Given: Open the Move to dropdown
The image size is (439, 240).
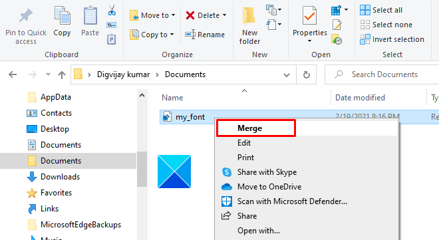Looking at the screenshot, I should [152, 15].
